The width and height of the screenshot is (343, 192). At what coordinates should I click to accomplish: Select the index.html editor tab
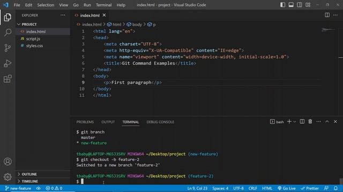(x=90, y=15)
